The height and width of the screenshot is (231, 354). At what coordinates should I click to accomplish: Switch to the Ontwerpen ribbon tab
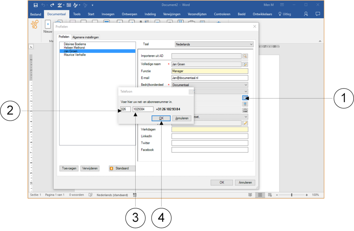pos(129,14)
